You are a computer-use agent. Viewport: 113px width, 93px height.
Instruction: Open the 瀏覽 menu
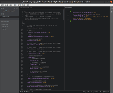point(19,5)
